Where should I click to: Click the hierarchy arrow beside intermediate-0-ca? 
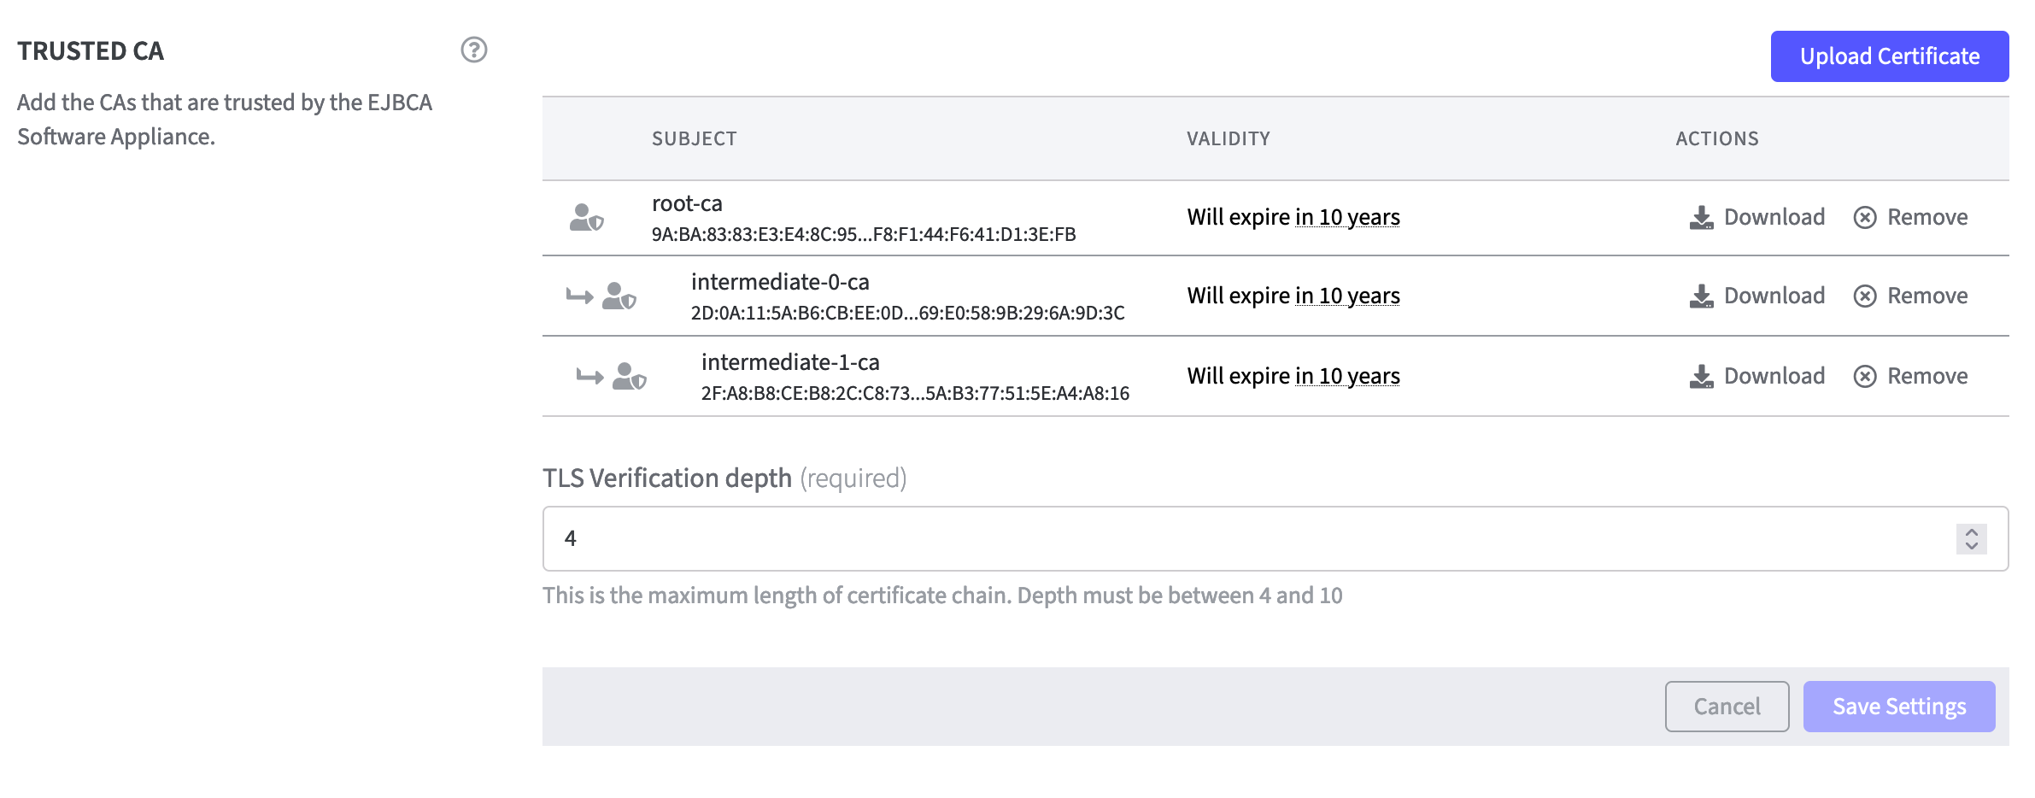coord(579,296)
